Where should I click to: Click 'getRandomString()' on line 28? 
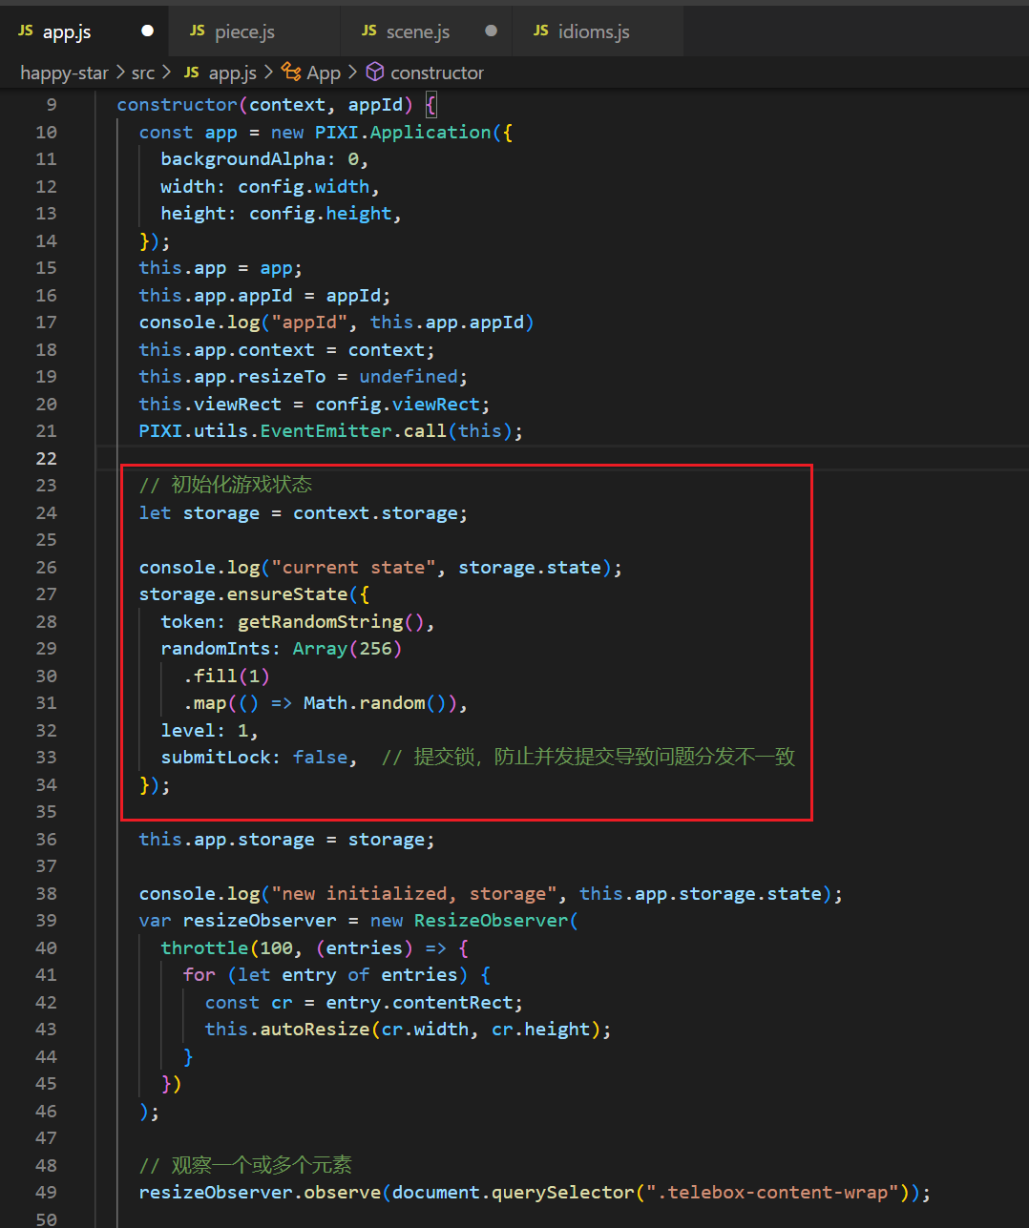pos(330,622)
